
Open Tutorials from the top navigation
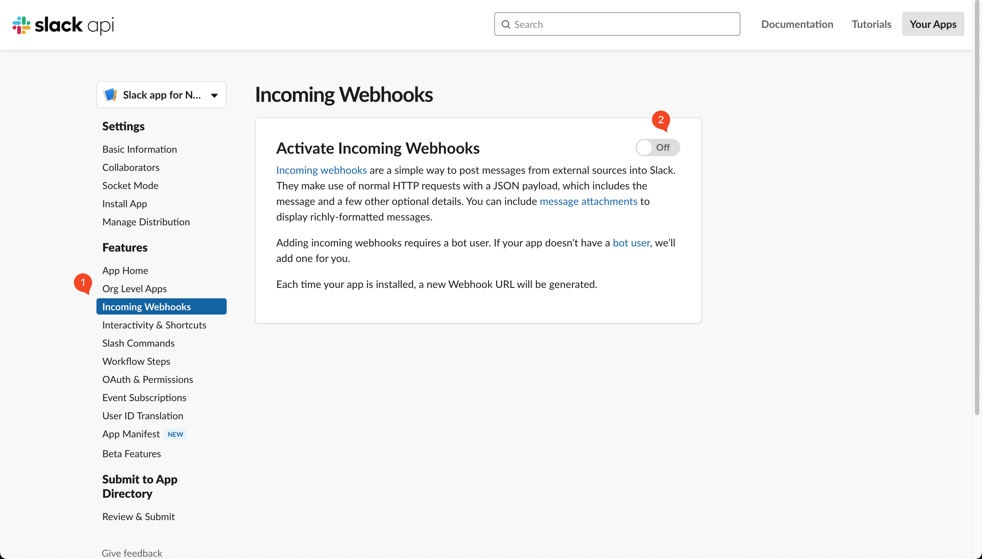click(x=871, y=24)
